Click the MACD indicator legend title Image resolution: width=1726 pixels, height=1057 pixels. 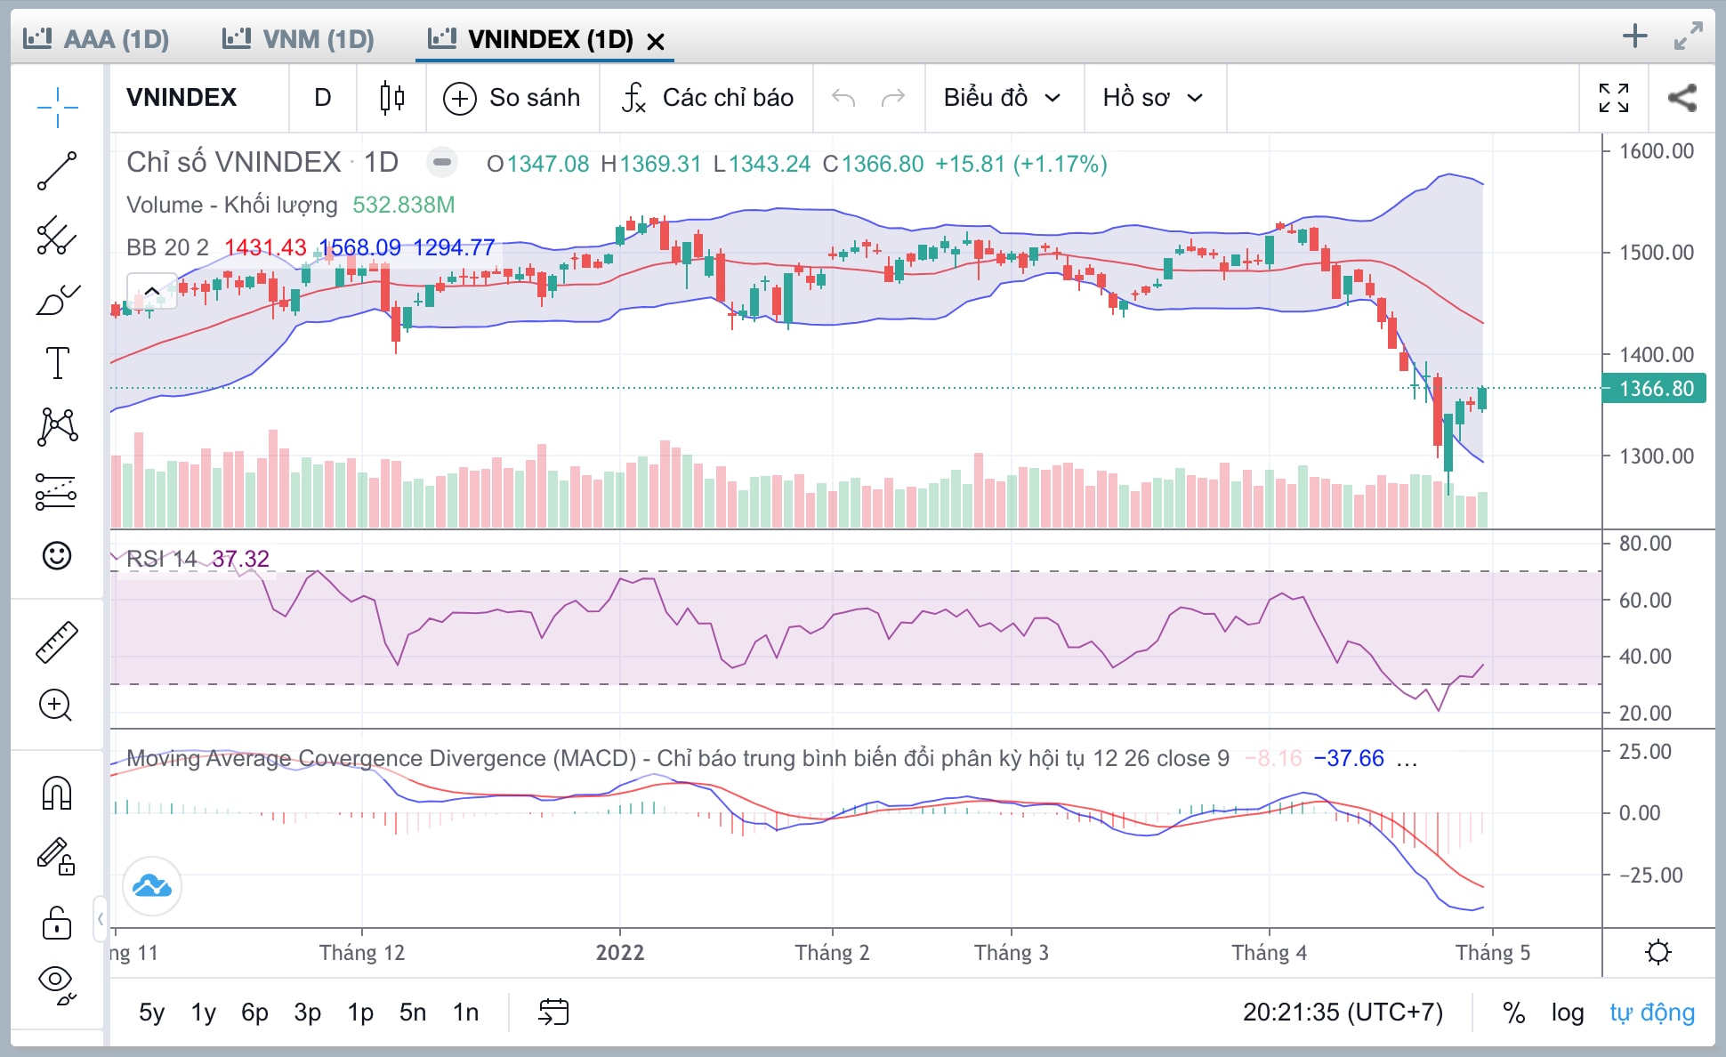click(678, 758)
